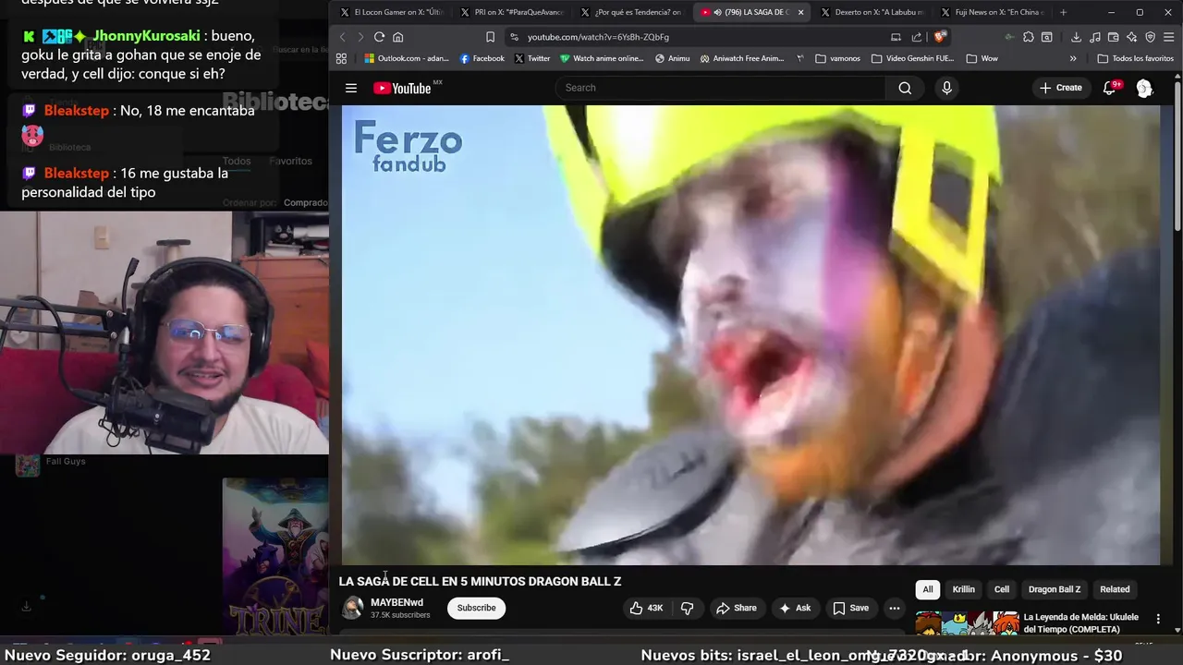Open the Animu bookmark
This screenshot has width=1183, height=665.
pos(672,58)
